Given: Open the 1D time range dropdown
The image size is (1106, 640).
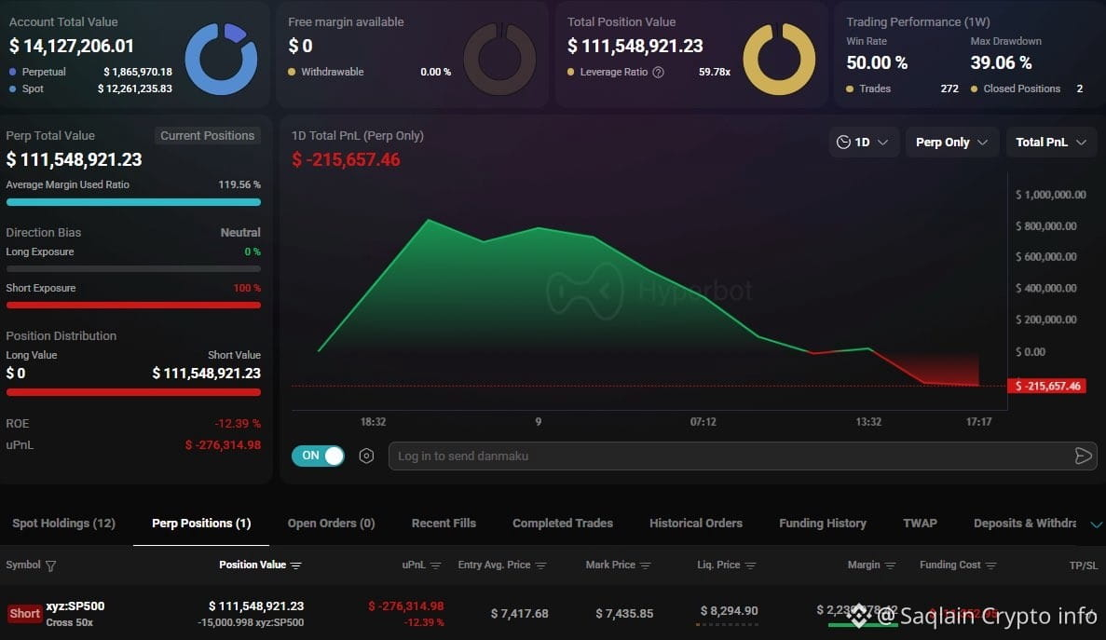Looking at the screenshot, I should pyautogui.click(x=863, y=142).
